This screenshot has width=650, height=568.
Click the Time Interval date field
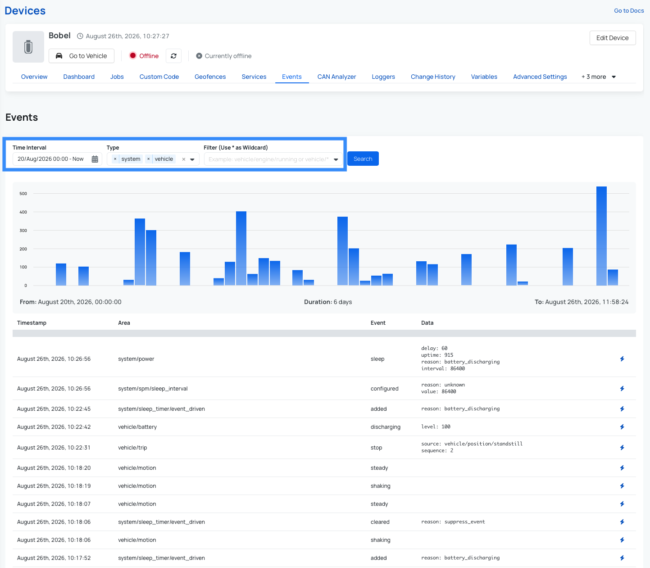[x=57, y=159]
